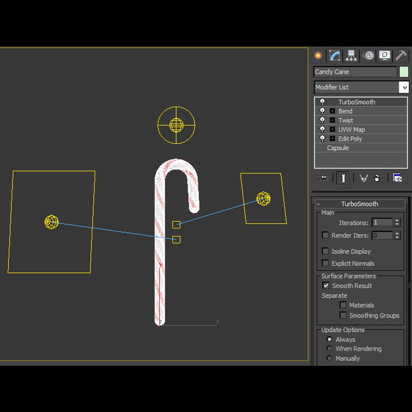
Task: Open the Hierarchy panel tab
Action: (351, 55)
